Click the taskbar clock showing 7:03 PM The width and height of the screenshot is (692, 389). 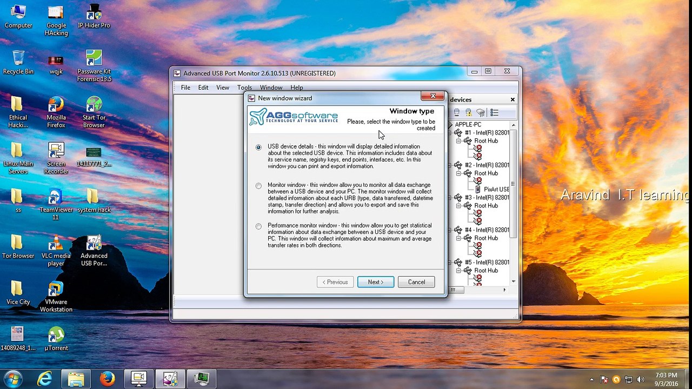pyautogui.click(x=666, y=379)
